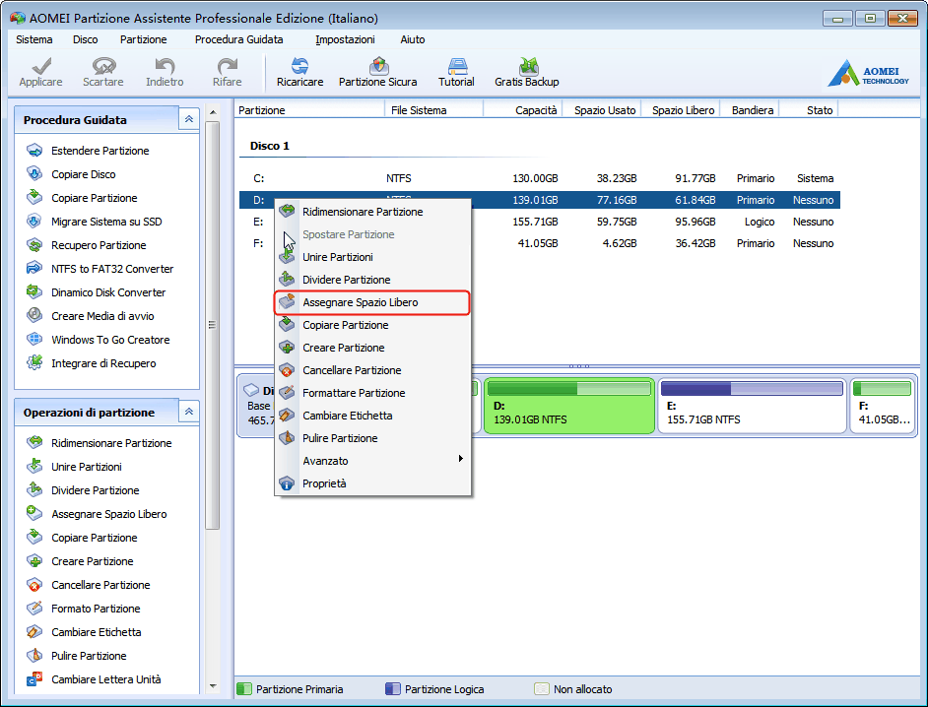Image resolution: width=928 pixels, height=707 pixels.
Task: Click Partizione Primaria legend swatch
Action: click(x=244, y=688)
